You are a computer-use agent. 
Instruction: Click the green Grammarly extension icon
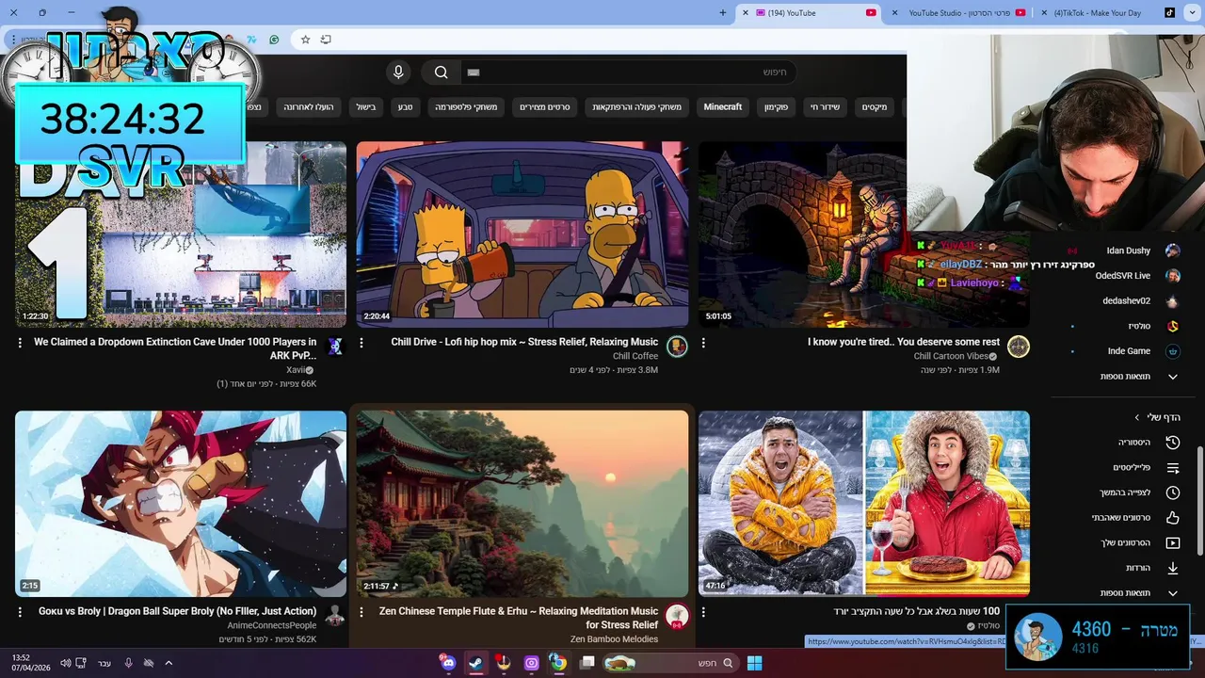(274, 40)
